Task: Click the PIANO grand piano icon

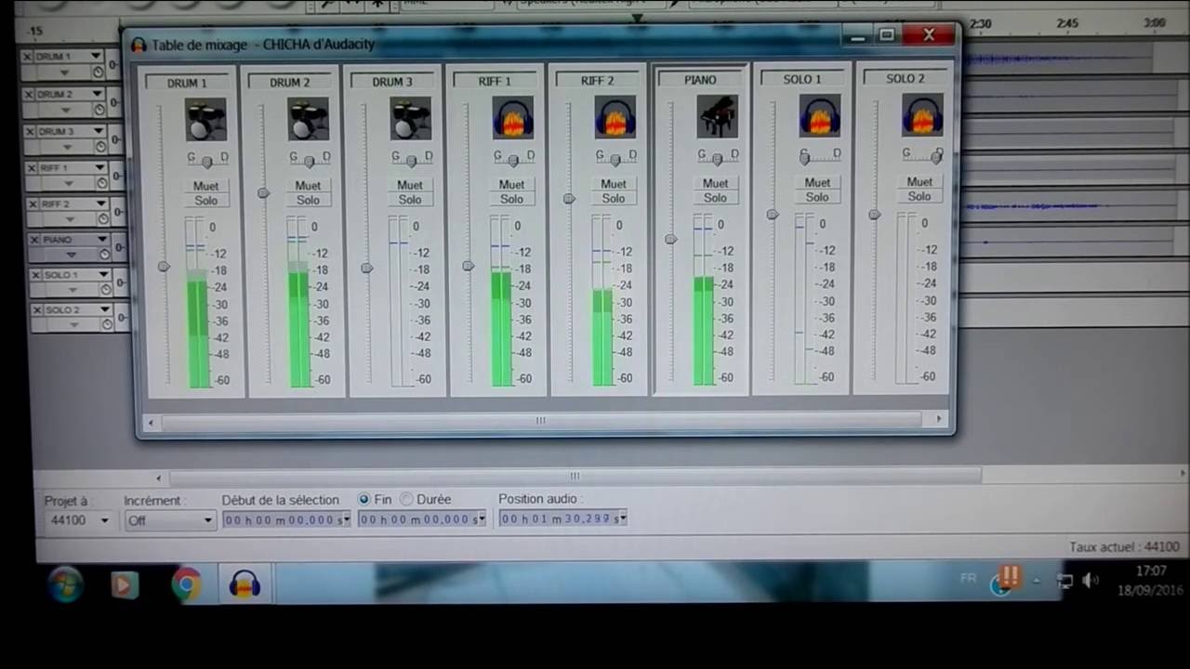Action: (717, 115)
